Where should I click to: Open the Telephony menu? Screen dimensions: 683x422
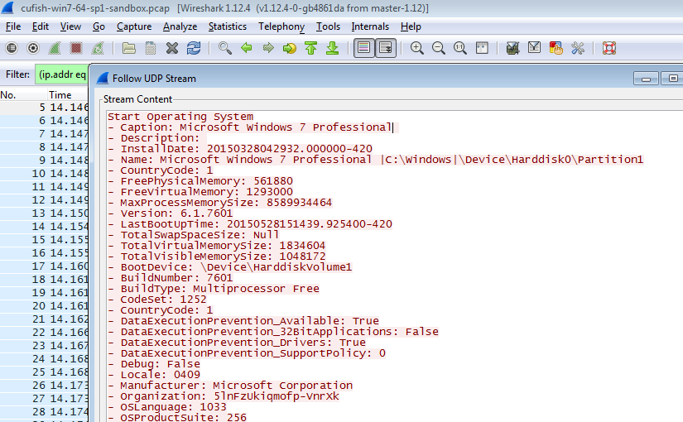click(281, 26)
